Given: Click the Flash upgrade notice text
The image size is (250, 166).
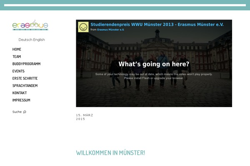Looking at the screenshot, I should click(154, 76).
